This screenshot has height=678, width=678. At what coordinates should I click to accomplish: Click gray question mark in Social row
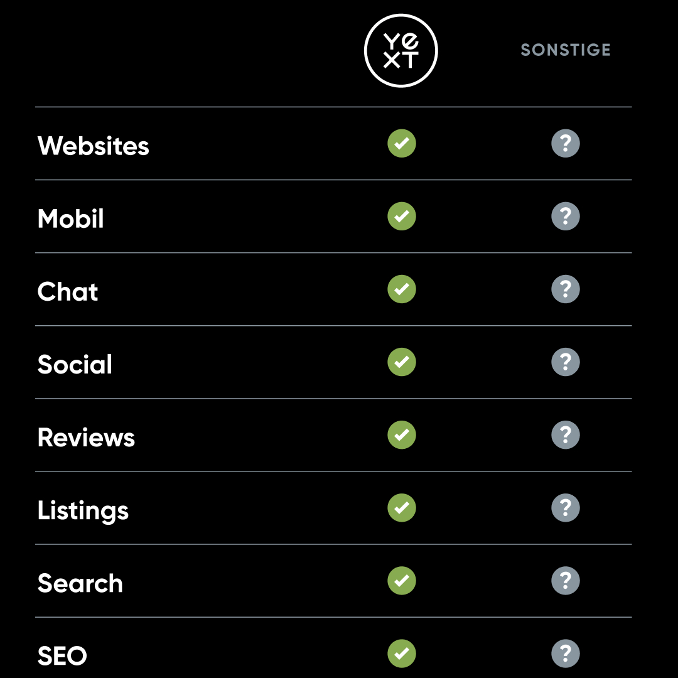(566, 362)
